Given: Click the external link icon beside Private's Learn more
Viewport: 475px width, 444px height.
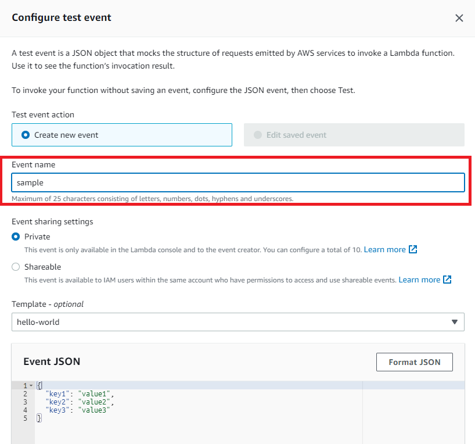Looking at the screenshot, I should point(411,249).
